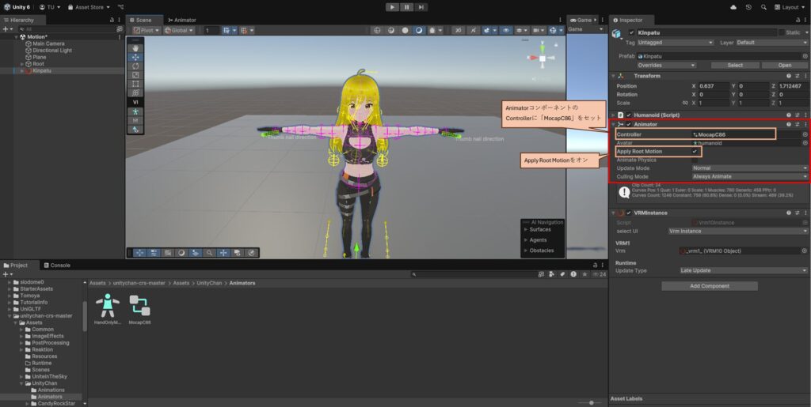Toggle Animate Physics checkbox
The image size is (811, 407).
coord(695,160)
